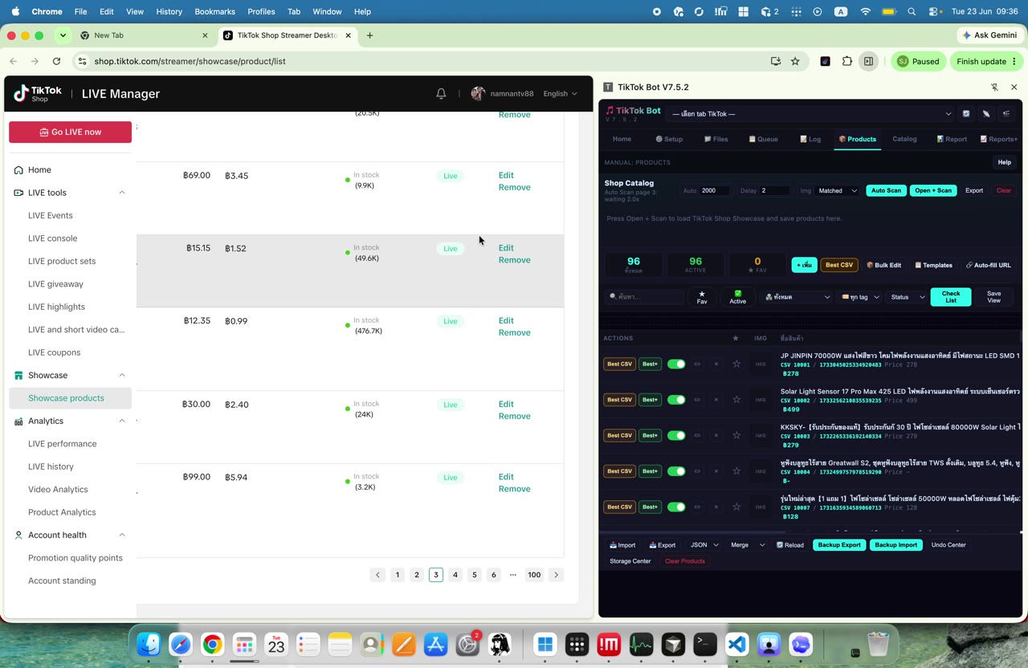Open System Settings in the Dock
Screen dimensions: 1028x668
point(468,645)
